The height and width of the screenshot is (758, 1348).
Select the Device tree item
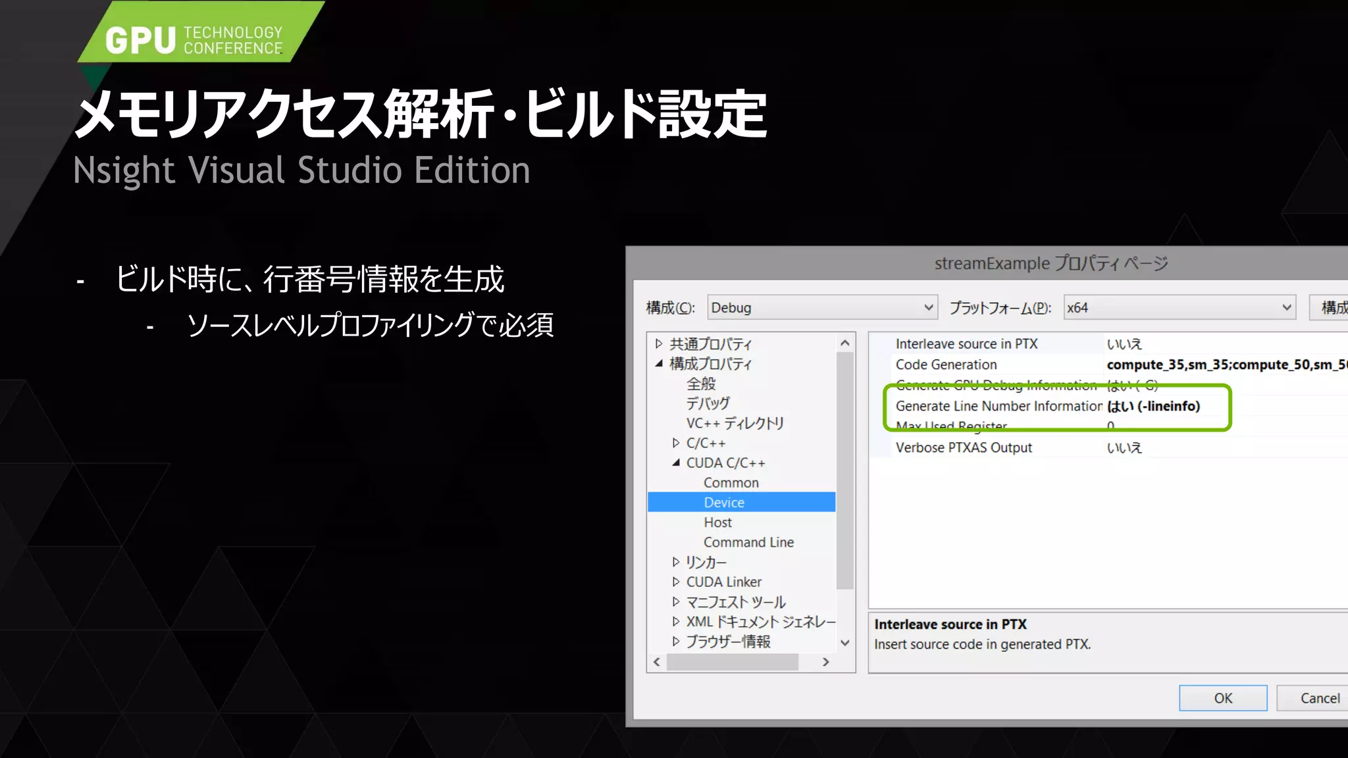click(724, 502)
